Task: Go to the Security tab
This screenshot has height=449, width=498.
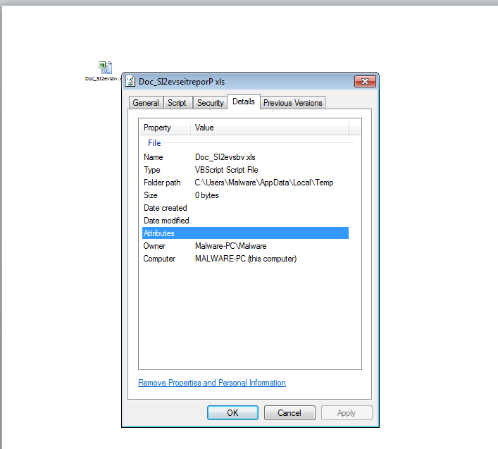Action: tap(210, 103)
